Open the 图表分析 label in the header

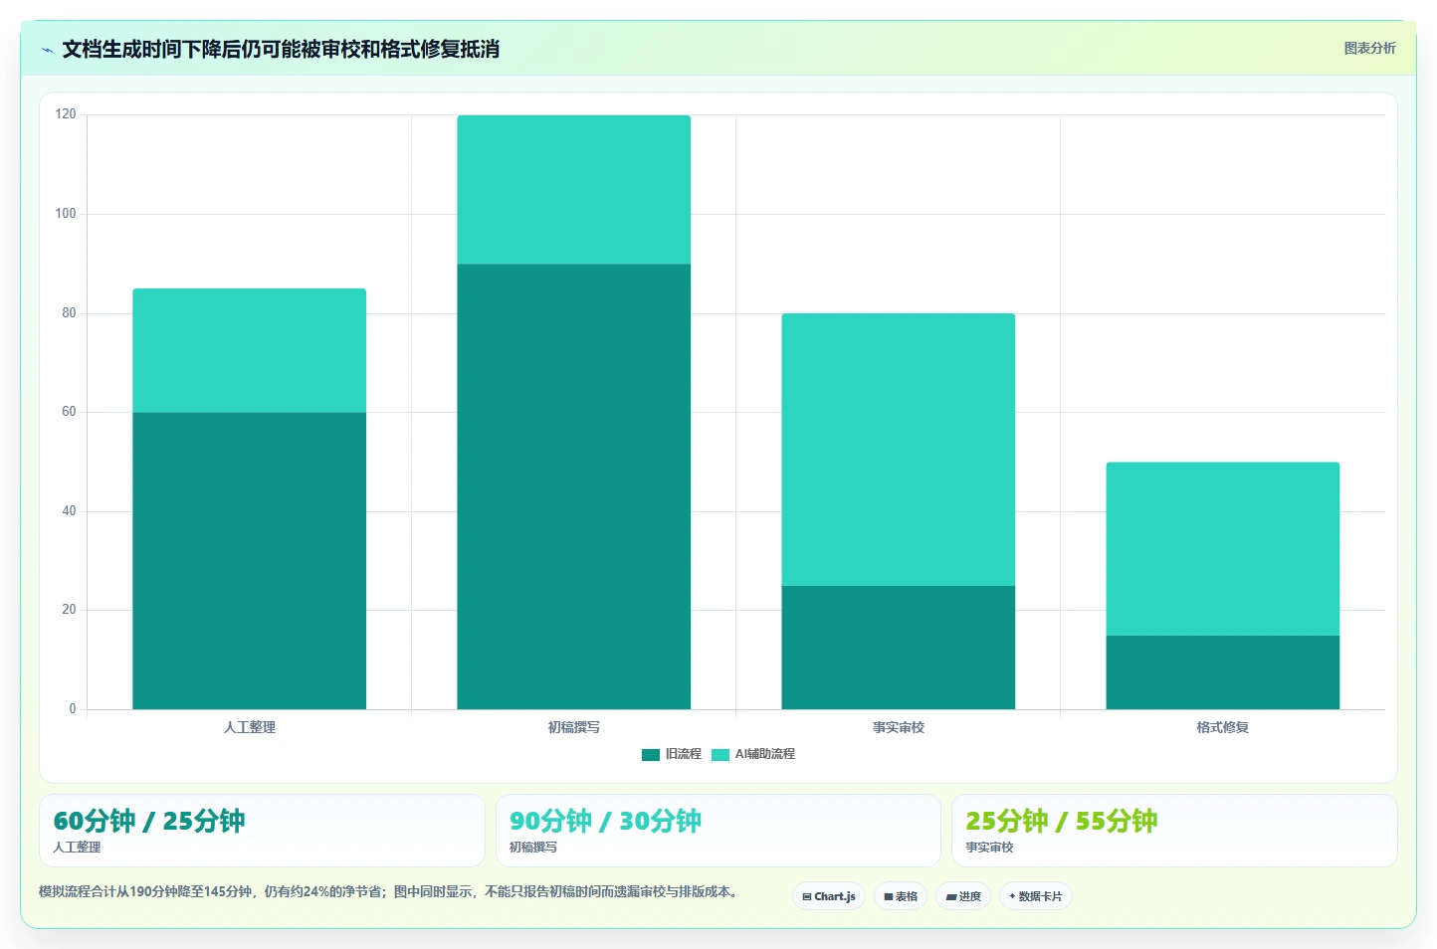(1369, 48)
